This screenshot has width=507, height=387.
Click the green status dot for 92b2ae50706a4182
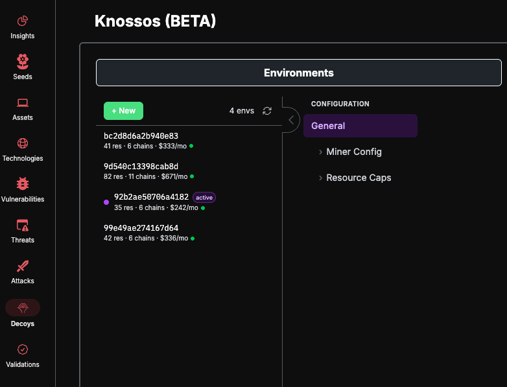coord(203,208)
